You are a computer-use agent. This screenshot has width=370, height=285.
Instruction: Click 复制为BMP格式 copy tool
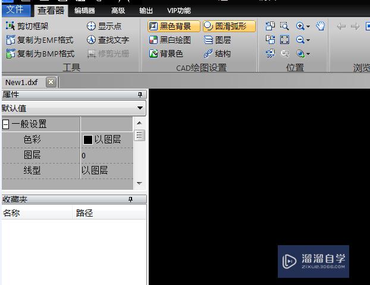[x=40, y=54]
